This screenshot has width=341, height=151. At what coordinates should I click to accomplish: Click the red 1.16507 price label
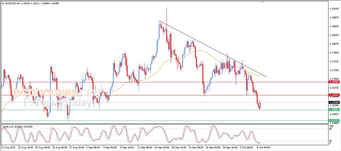(334, 95)
